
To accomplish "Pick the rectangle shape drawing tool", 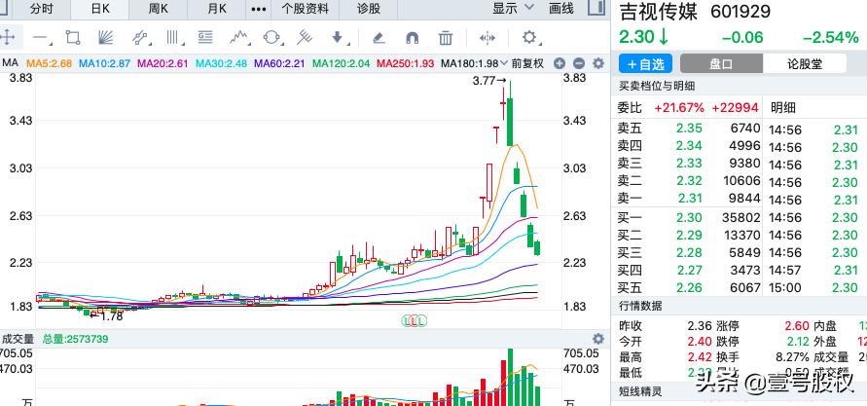I will pos(72,39).
